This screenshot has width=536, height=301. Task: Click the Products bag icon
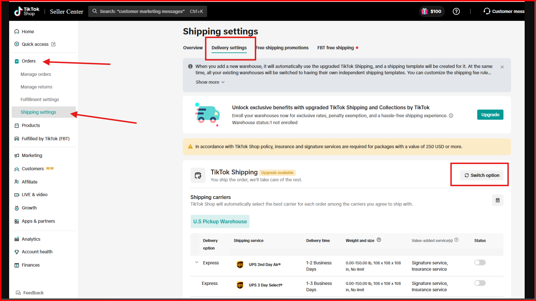click(17, 126)
